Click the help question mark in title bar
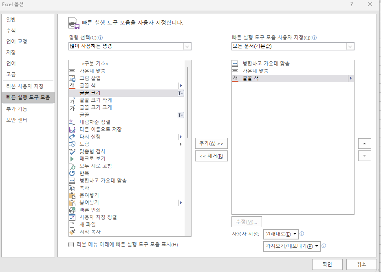 coord(352,4)
